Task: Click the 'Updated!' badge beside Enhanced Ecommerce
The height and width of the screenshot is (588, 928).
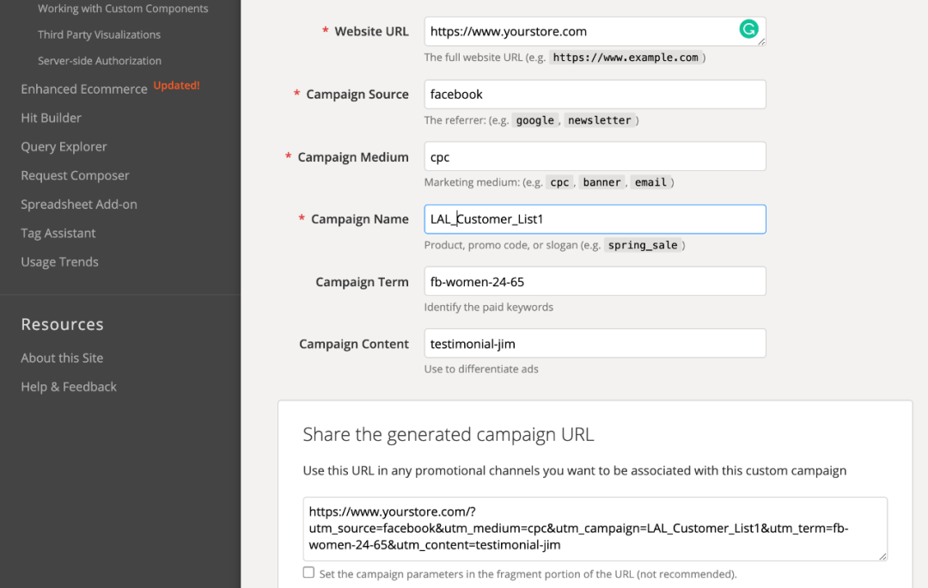Action: 176,85
